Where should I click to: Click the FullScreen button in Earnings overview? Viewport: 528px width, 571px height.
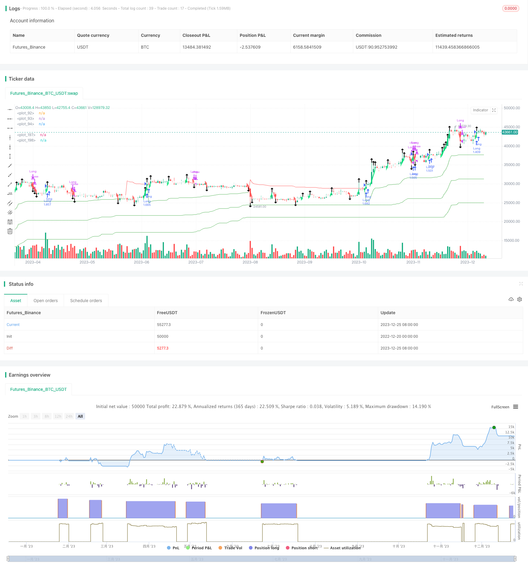[500, 407]
